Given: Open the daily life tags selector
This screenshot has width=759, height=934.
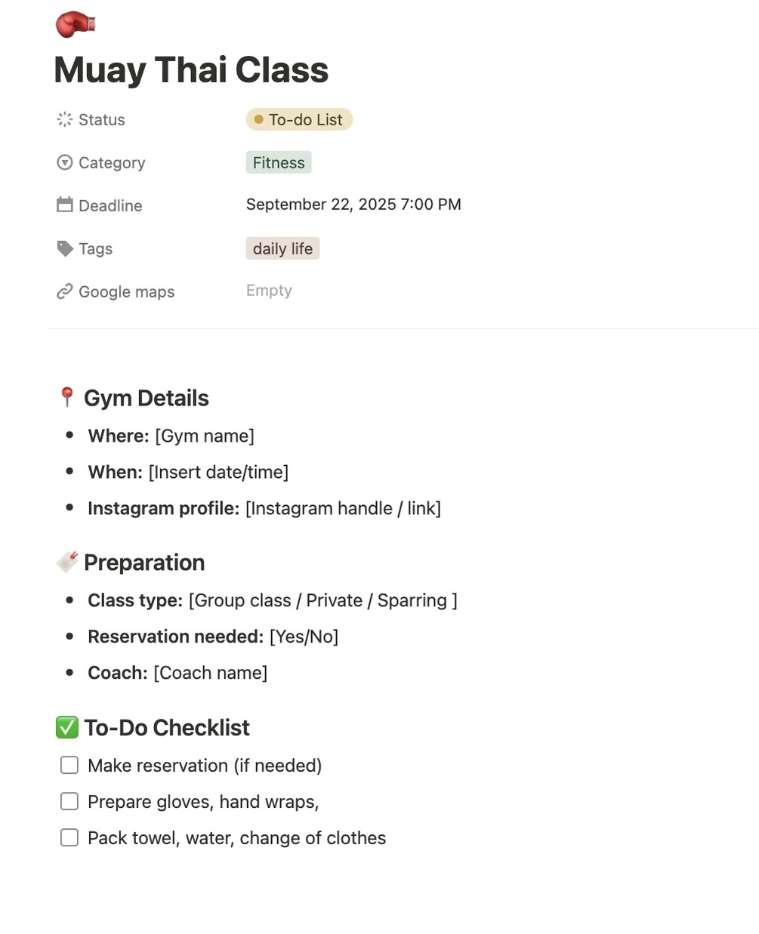Looking at the screenshot, I should click(282, 248).
